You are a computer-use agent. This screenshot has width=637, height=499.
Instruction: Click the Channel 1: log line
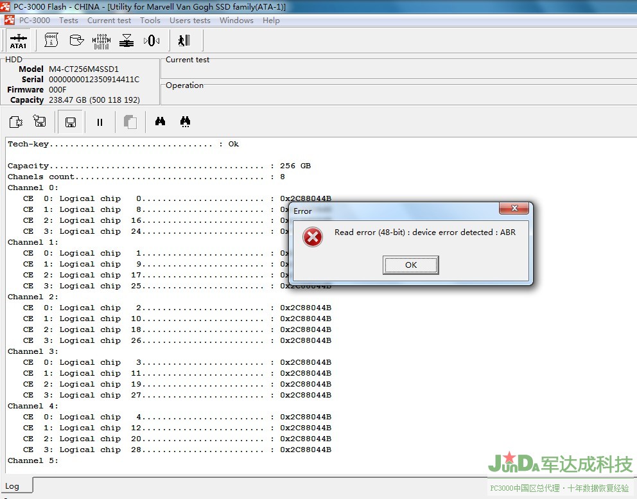click(x=33, y=242)
